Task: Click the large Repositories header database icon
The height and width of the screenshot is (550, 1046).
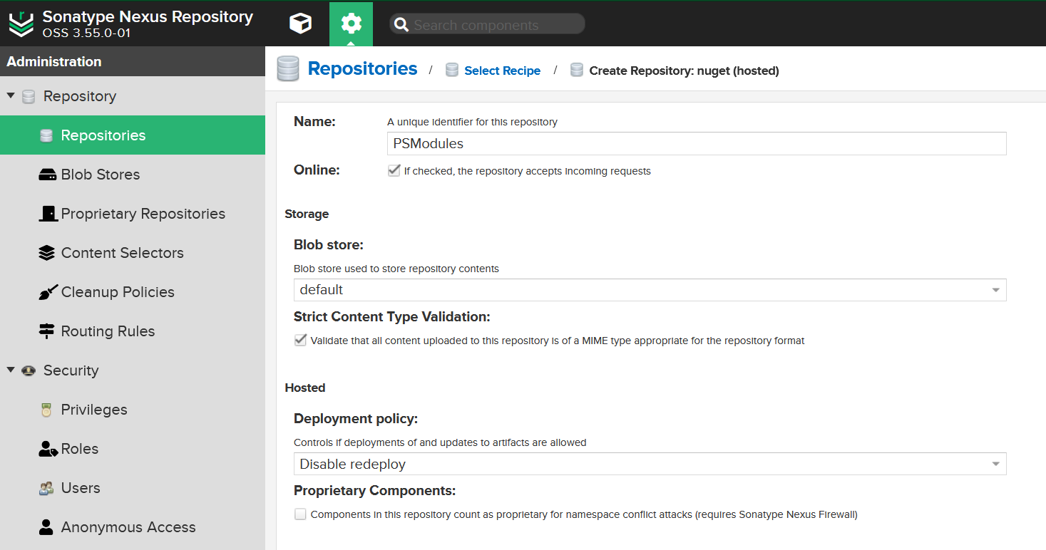Action: [288, 69]
